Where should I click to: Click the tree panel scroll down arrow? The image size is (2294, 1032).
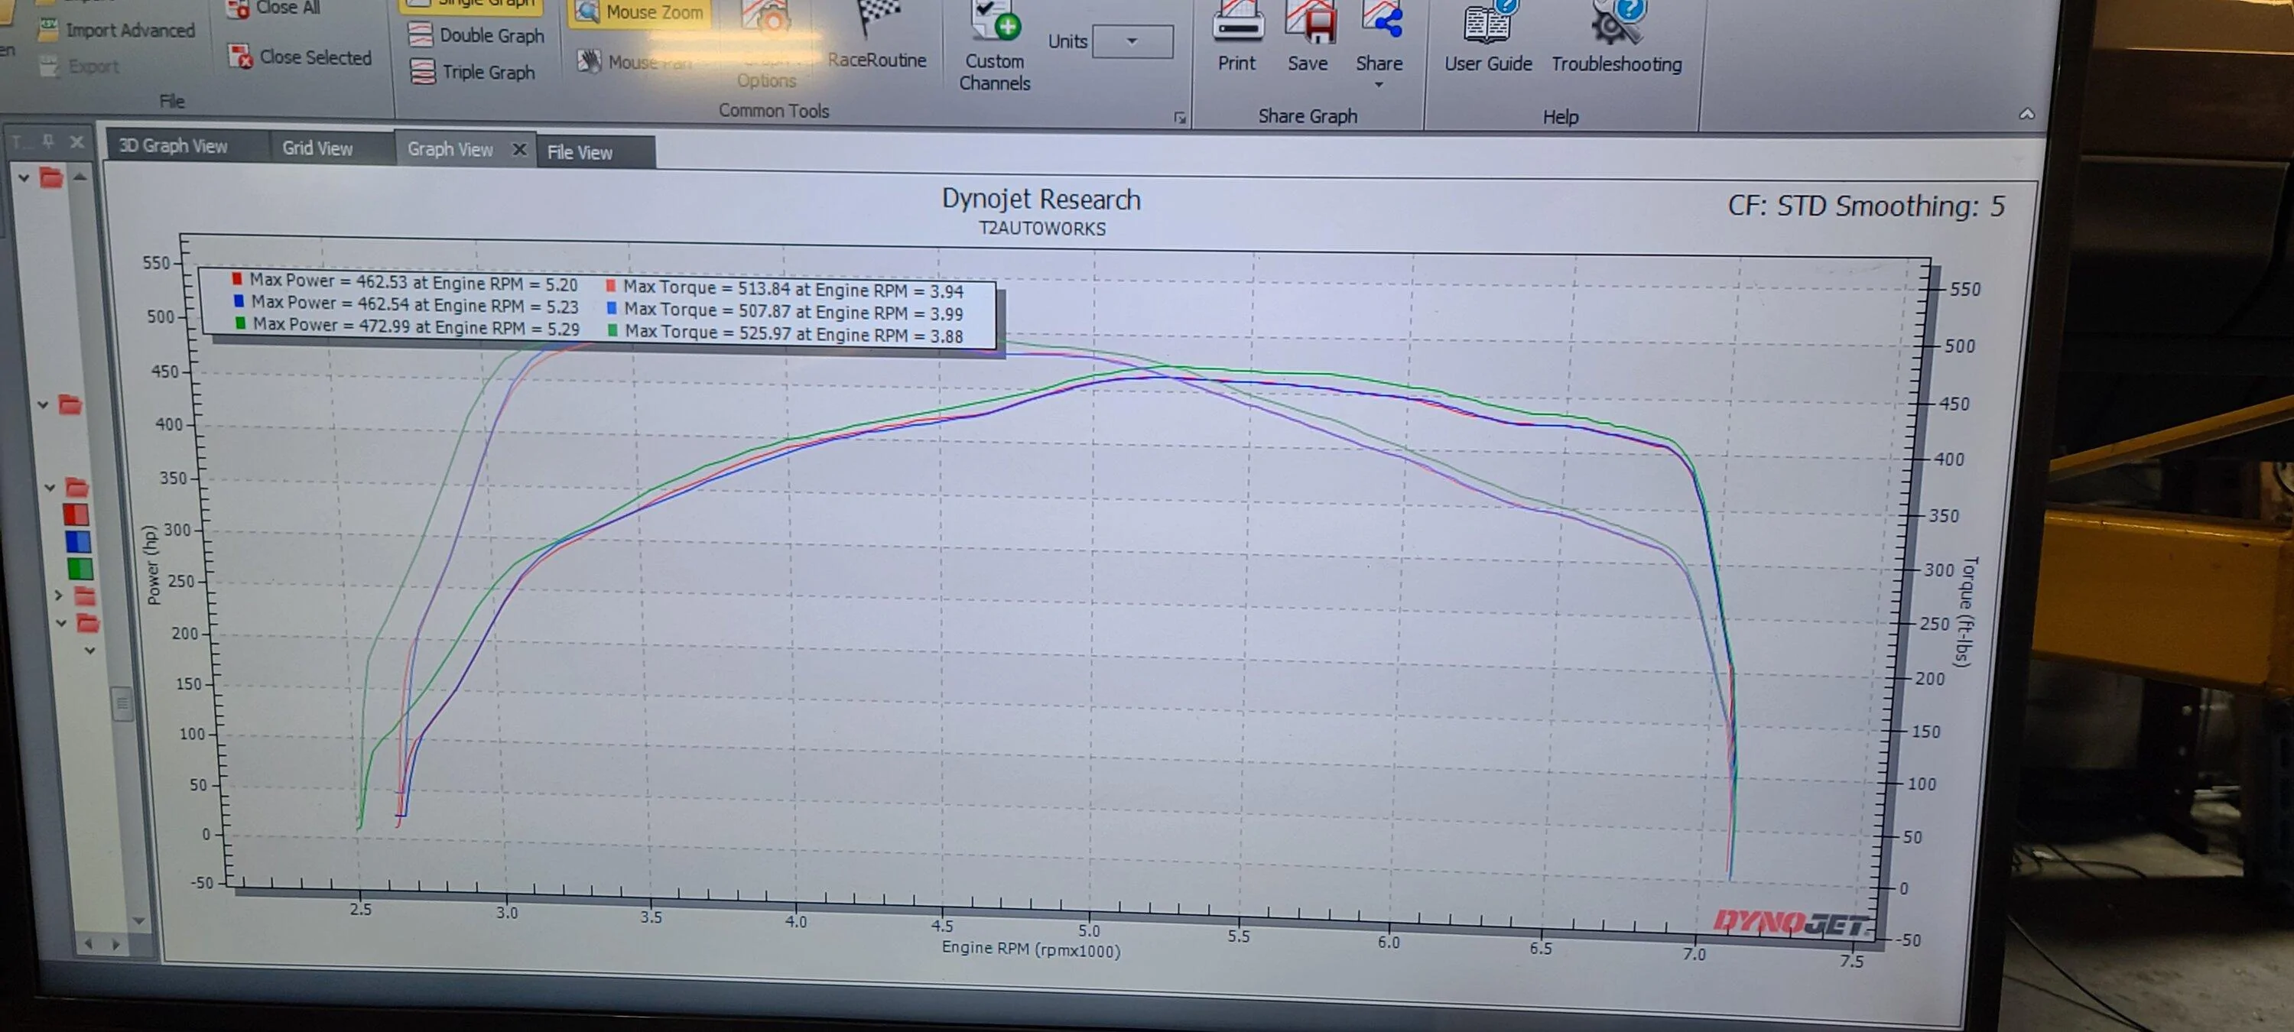[138, 920]
